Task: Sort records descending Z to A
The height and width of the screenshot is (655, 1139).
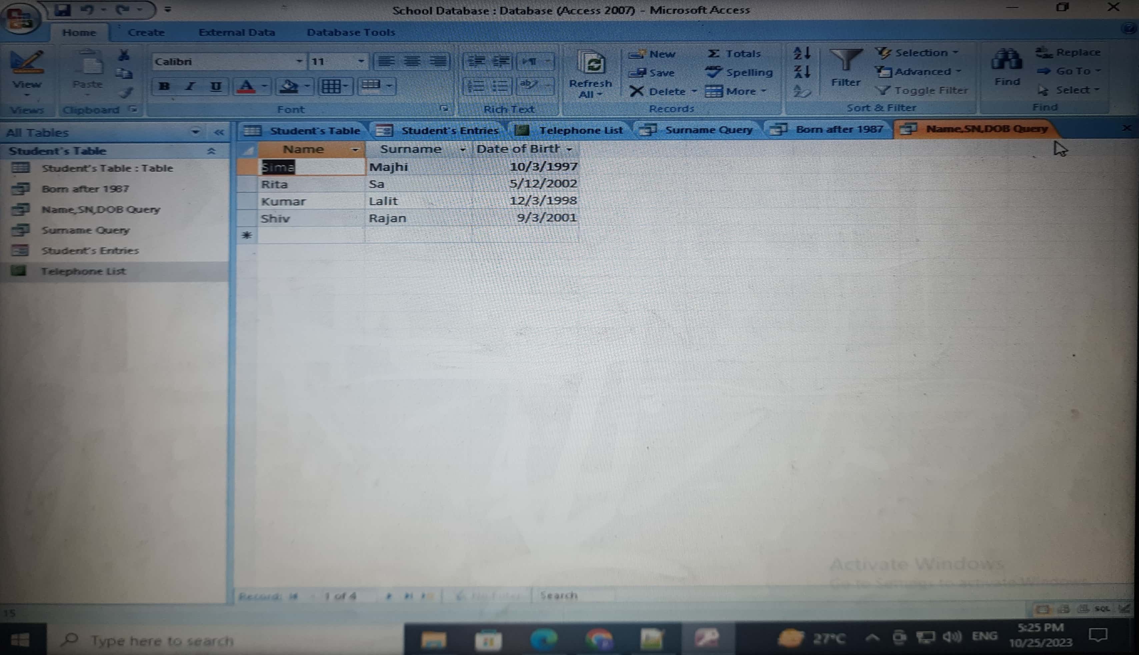Action: pyautogui.click(x=802, y=72)
